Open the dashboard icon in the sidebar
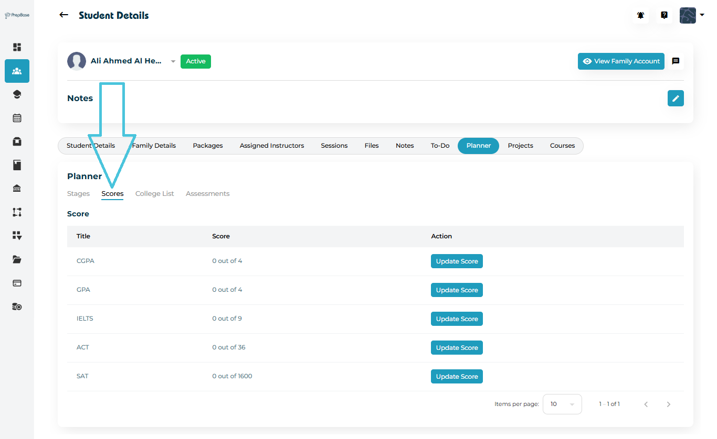This screenshot has width=717, height=439. 17,47
